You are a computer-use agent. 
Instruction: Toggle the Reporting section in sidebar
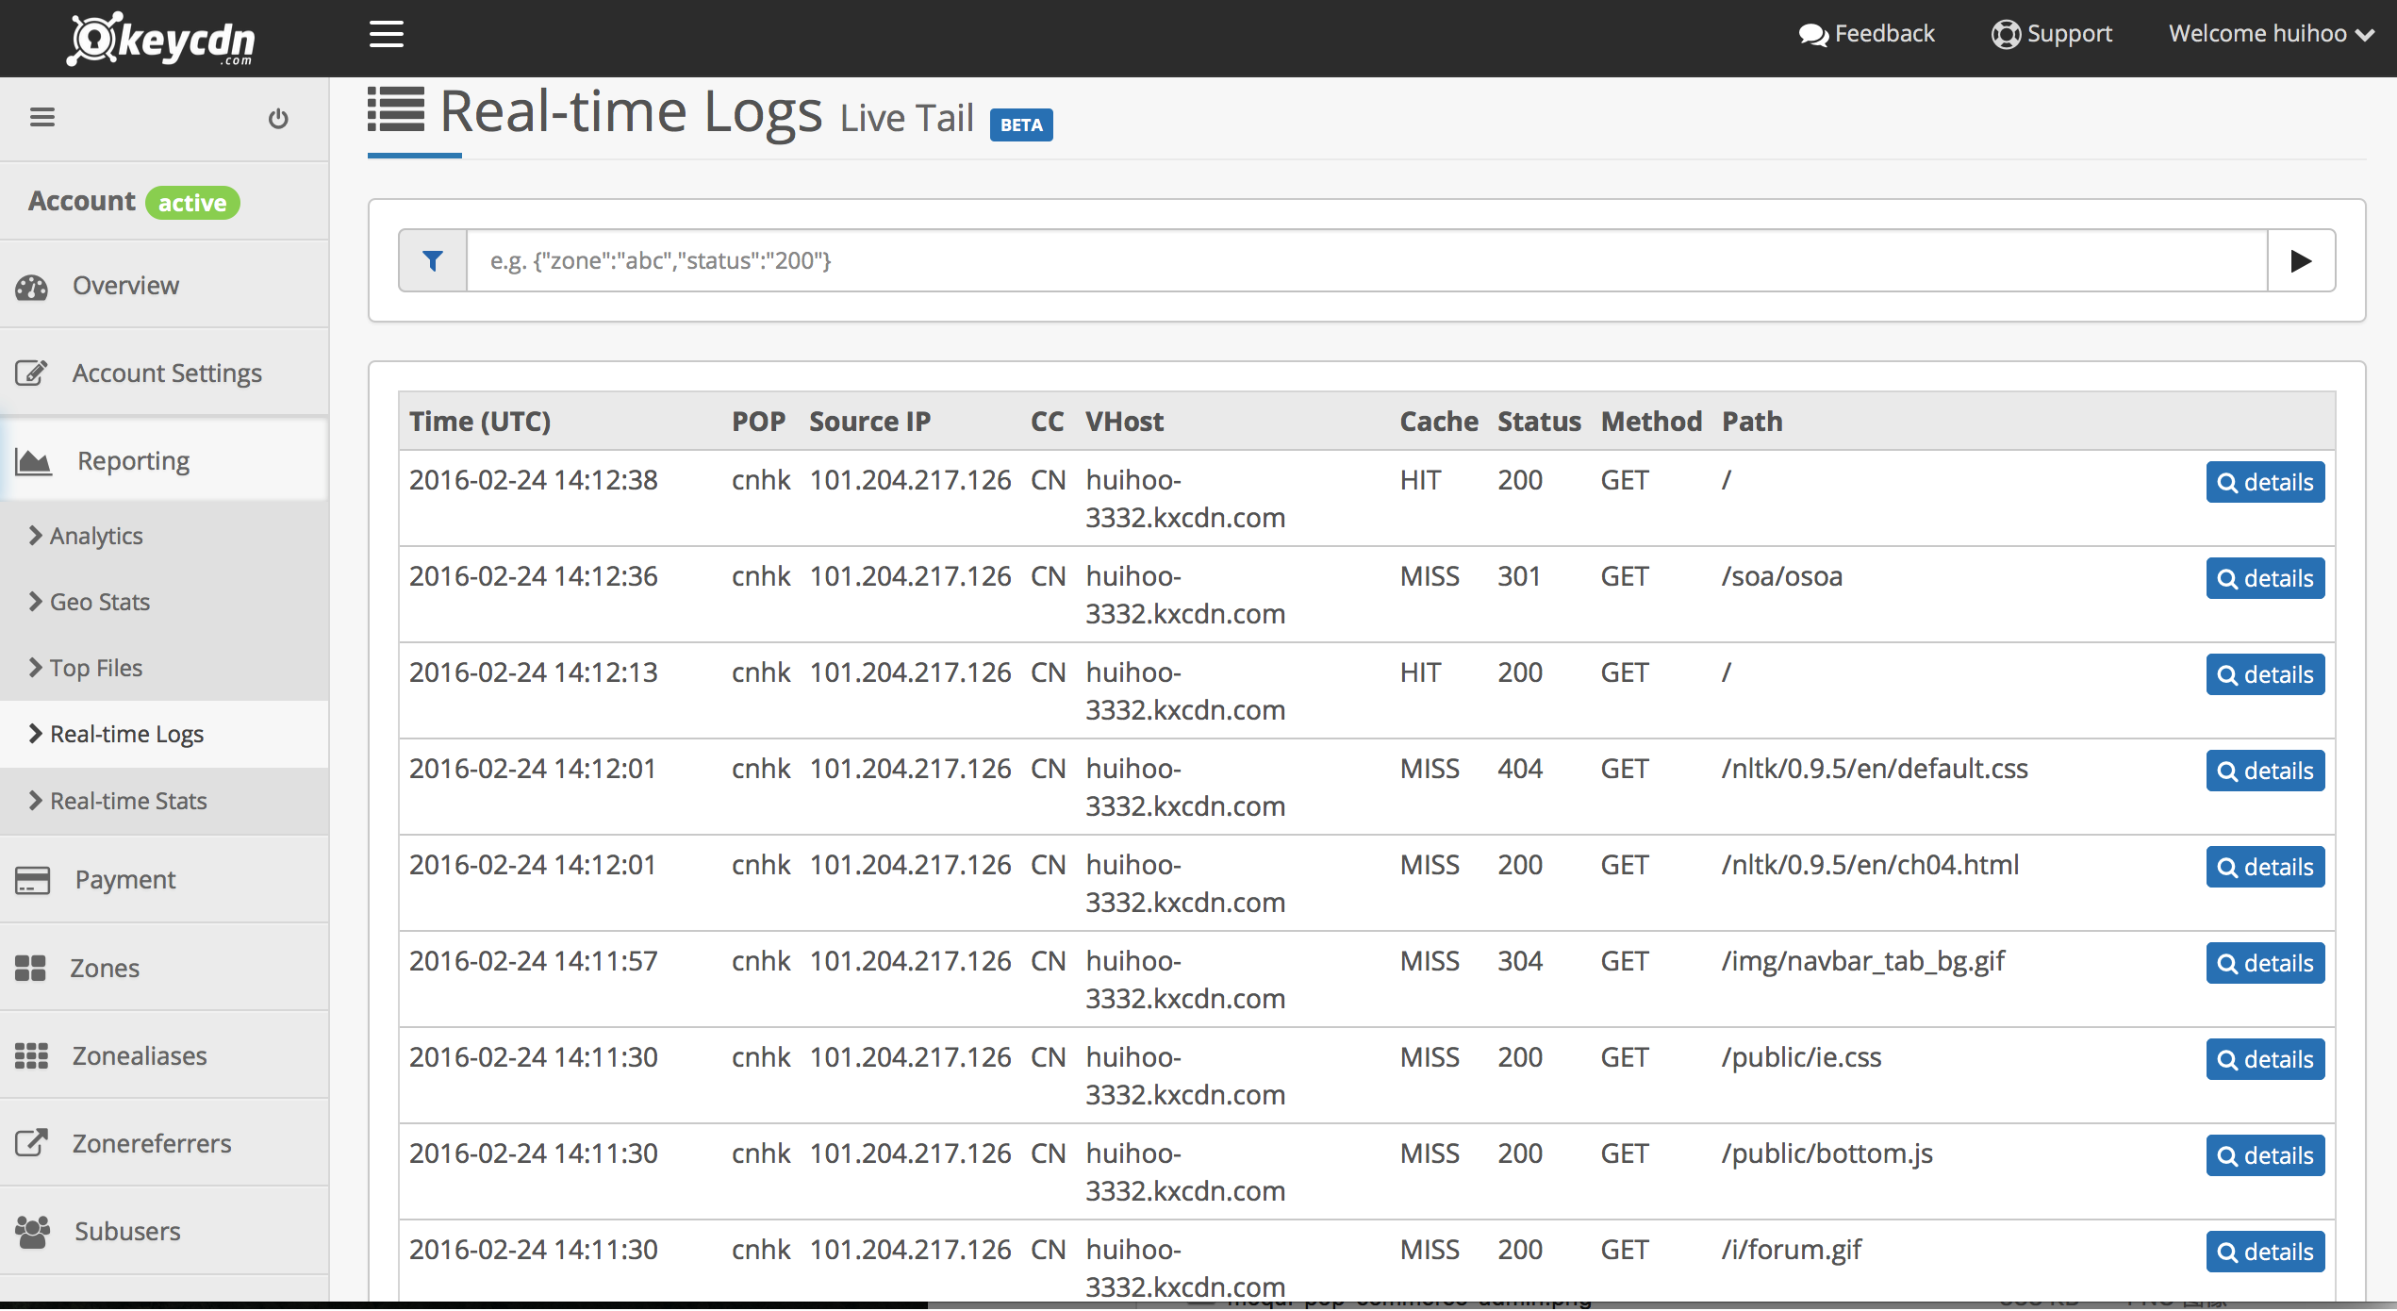[x=133, y=461]
